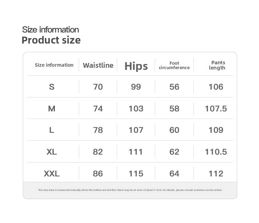Click the "Product size" heading
This screenshot has width=259, height=223.
(51, 40)
